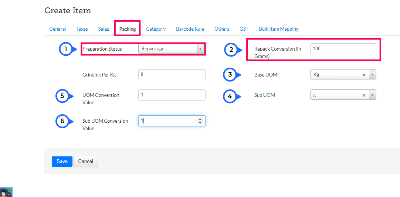Click the Sub UOM Conversion Value stepper
Image resolution: width=400 pixels, height=197 pixels.
[x=200, y=121]
